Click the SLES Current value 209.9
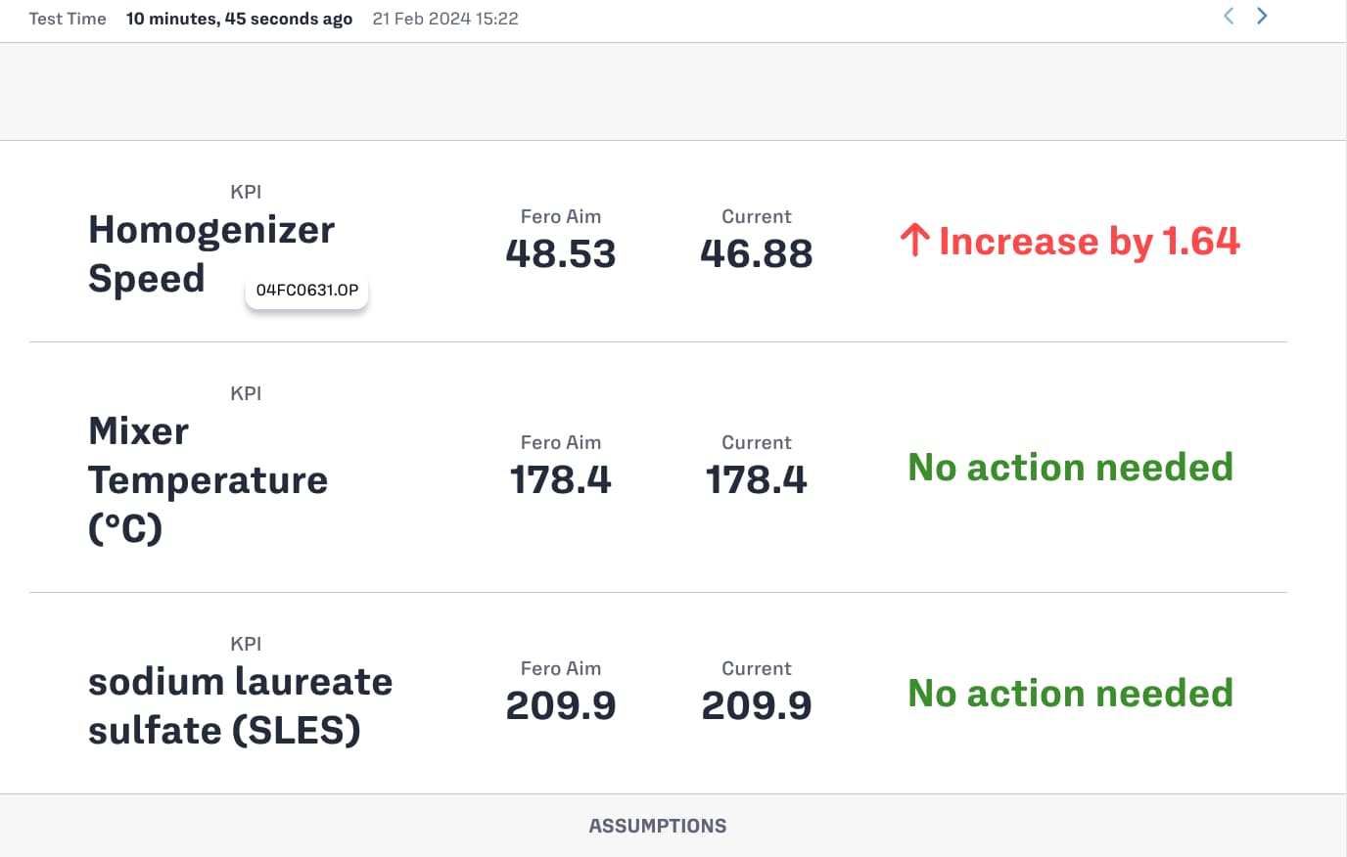Viewport: 1347px width, 857px height. [757, 705]
